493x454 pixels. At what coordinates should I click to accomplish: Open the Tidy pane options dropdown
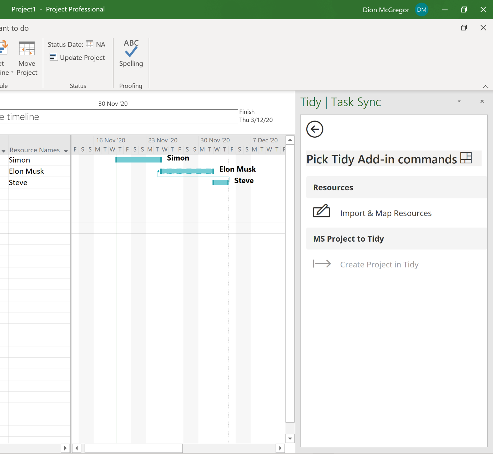point(459,101)
